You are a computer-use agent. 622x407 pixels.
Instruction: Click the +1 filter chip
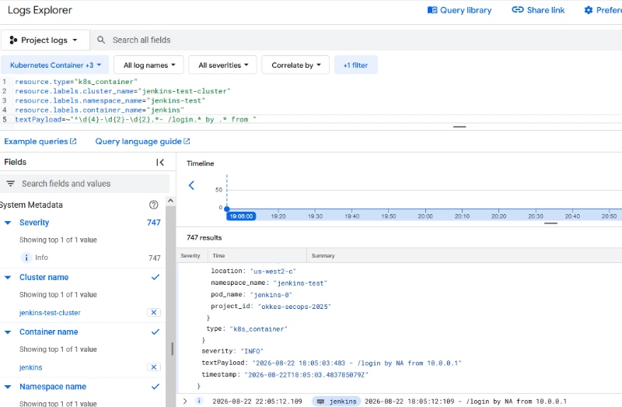click(x=355, y=65)
